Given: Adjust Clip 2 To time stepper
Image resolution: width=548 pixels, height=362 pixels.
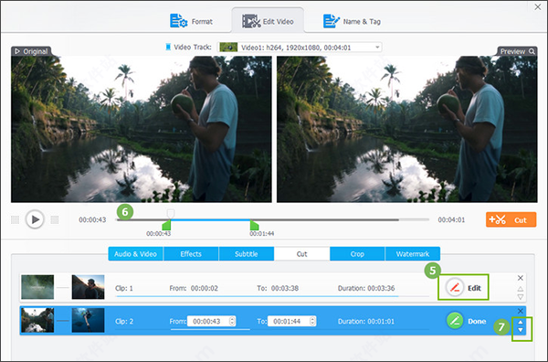Looking at the screenshot, I should pos(312,321).
